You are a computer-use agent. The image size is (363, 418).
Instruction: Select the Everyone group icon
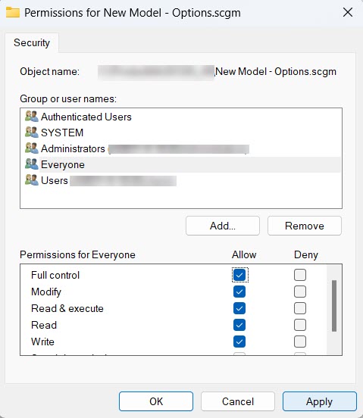pyautogui.click(x=32, y=164)
